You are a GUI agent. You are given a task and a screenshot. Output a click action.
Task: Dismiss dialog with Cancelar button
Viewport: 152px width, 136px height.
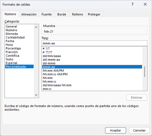click(139, 130)
